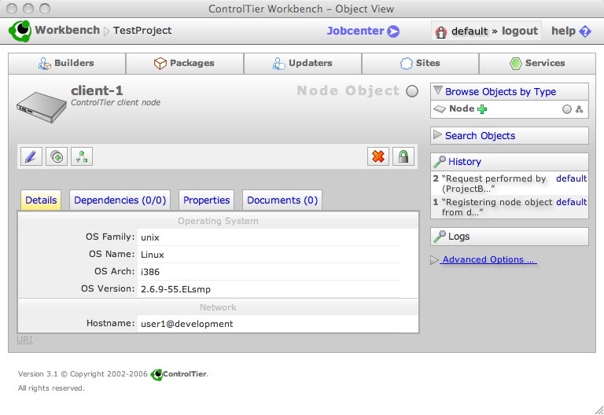
Task: Open the Sites tab
Action: tap(420, 63)
